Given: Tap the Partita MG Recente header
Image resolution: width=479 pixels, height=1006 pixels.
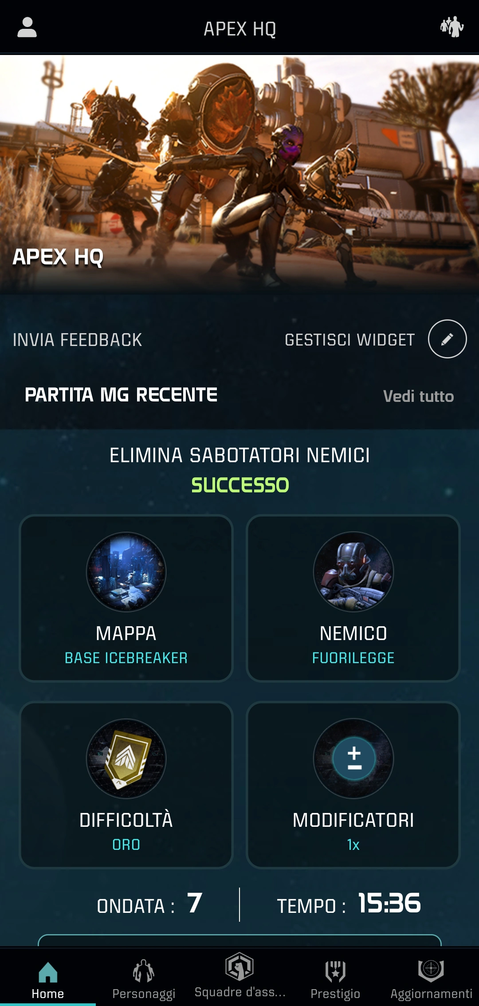Looking at the screenshot, I should pyautogui.click(x=121, y=395).
